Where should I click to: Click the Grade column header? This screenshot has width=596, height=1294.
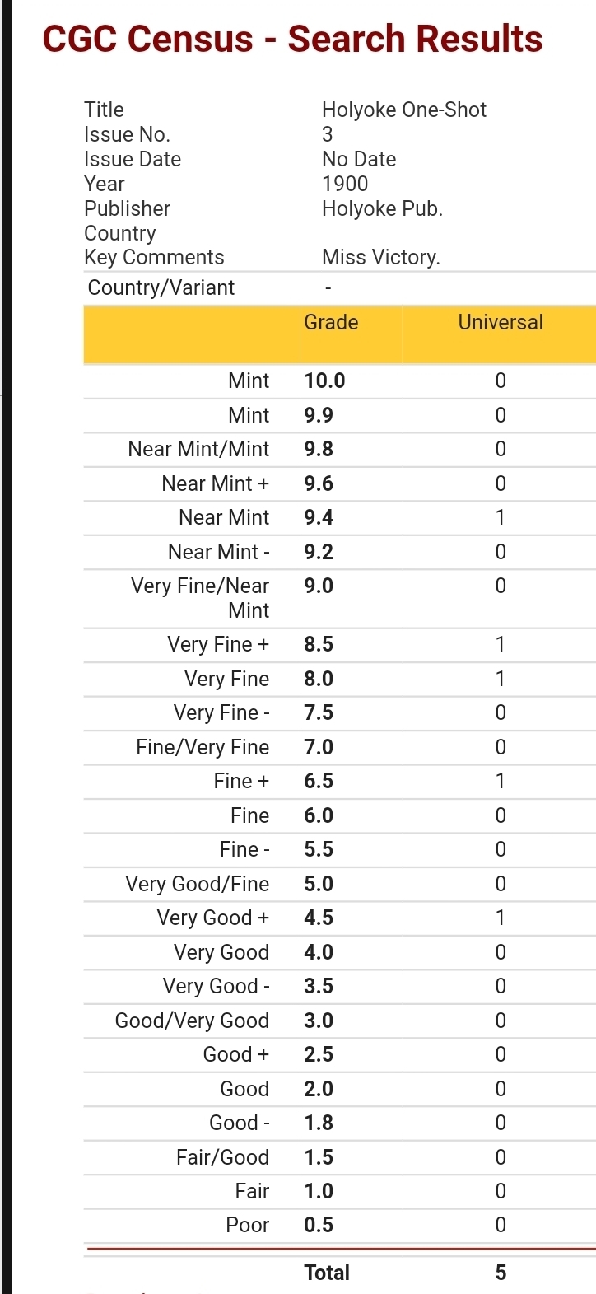coord(331,322)
